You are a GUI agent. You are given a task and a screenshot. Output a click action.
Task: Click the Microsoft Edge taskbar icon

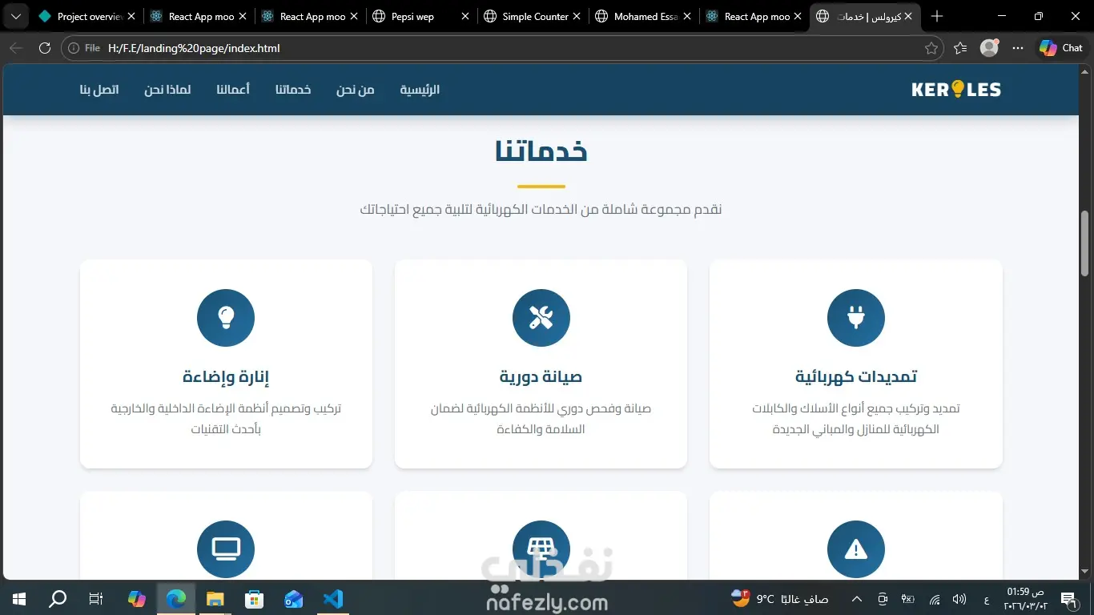[x=175, y=598]
